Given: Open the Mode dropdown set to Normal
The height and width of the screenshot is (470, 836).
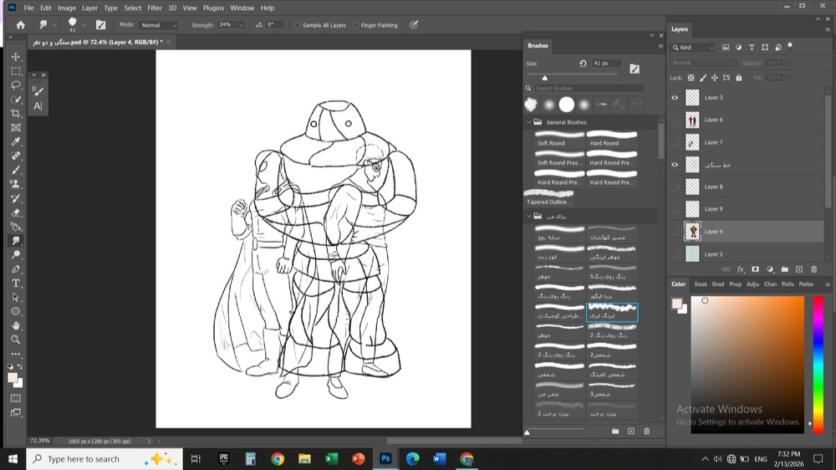Looking at the screenshot, I should pyautogui.click(x=159, y=25).
